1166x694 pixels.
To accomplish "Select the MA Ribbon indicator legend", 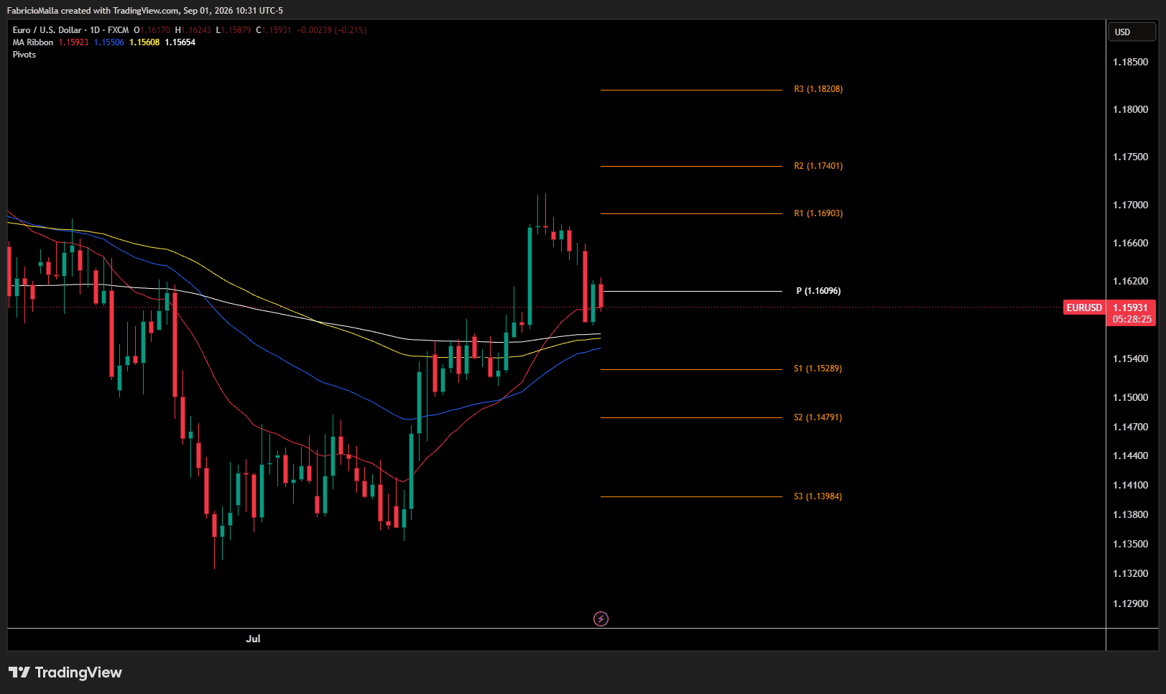I will click(33, 42).
